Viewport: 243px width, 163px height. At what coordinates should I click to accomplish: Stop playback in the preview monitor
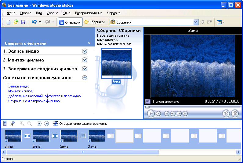click(x=158, y=114)
